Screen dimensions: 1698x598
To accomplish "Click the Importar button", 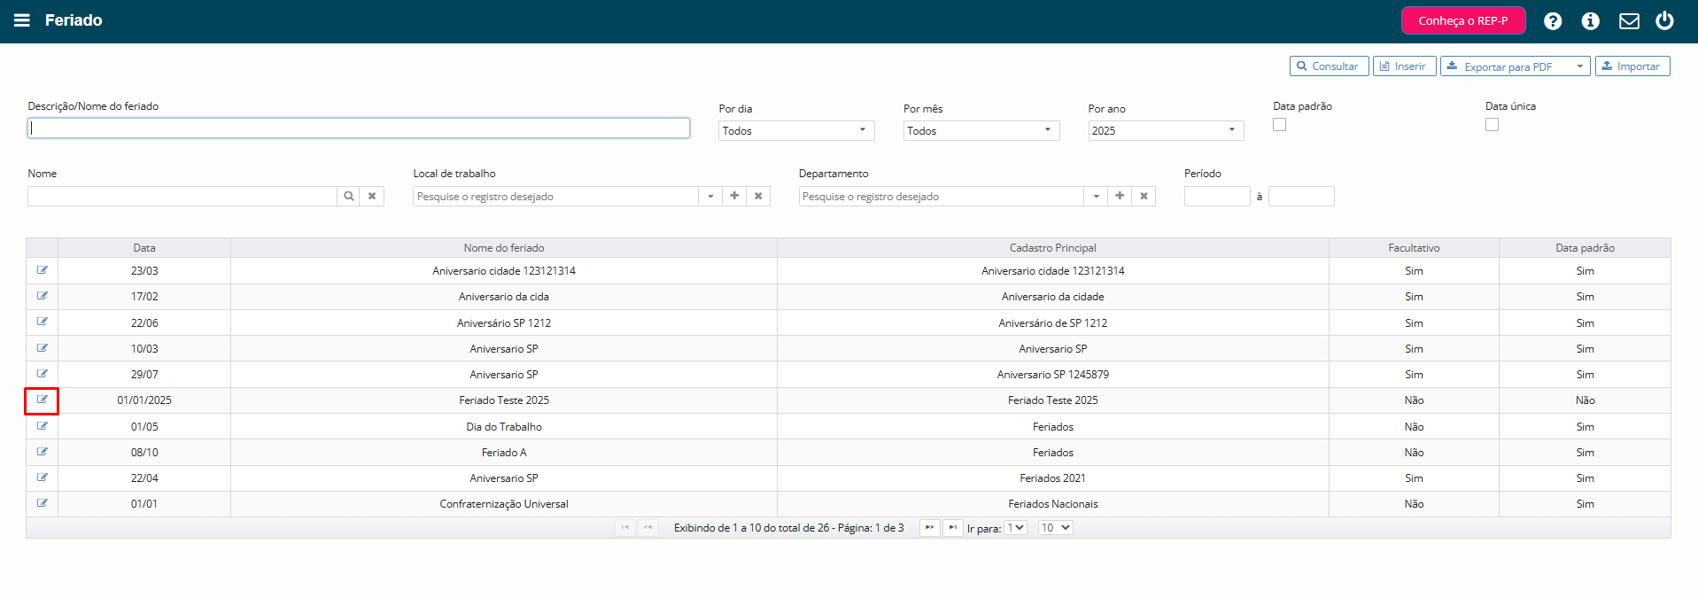I will 1632,66.
